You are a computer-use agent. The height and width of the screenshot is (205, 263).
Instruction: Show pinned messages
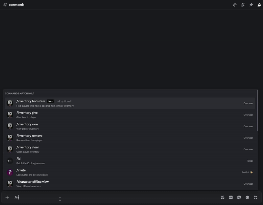click(251, 5)
